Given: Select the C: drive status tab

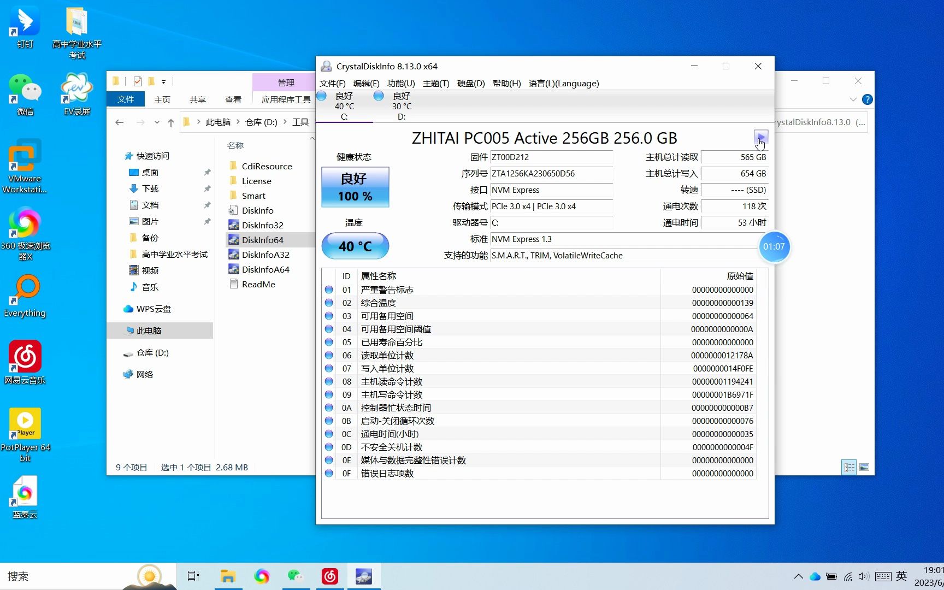Looking at the screenshot, I should [x=344, y=106].
